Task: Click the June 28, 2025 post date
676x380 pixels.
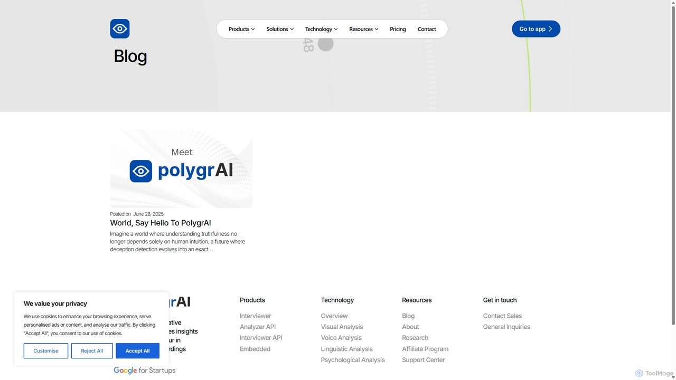Action: [148, 214]
